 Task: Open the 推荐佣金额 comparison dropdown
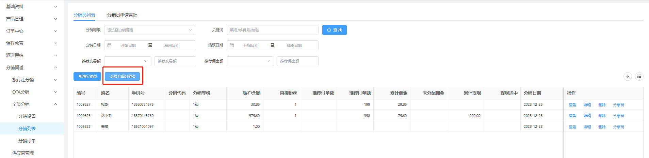click(x=250, y=61)
